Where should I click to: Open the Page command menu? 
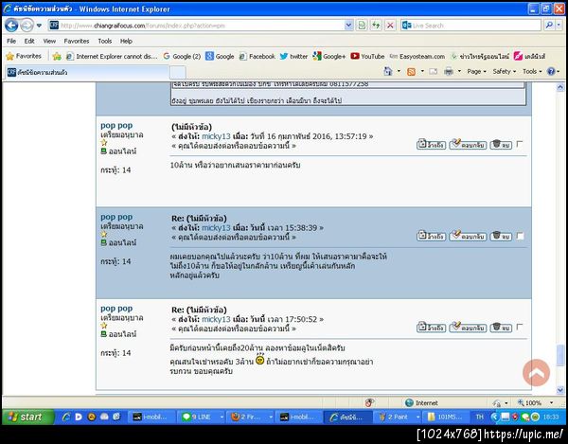coord(476,71)
